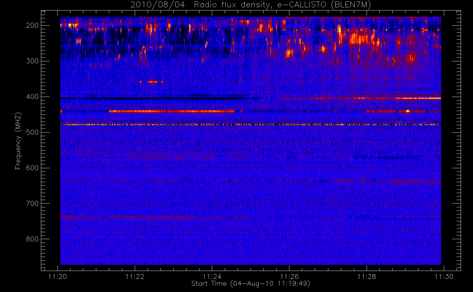Click the bright interference line near 480 MHz
Viewport: 473px width, 292px height.
(x=251, y=125)
